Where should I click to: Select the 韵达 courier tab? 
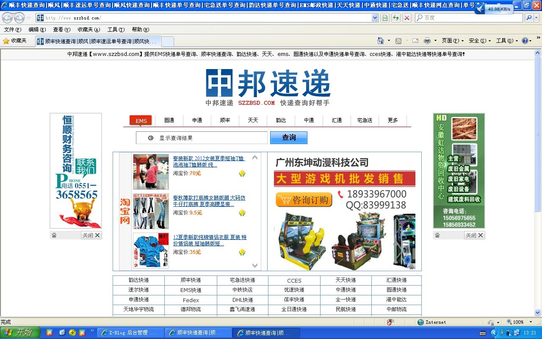281,120
